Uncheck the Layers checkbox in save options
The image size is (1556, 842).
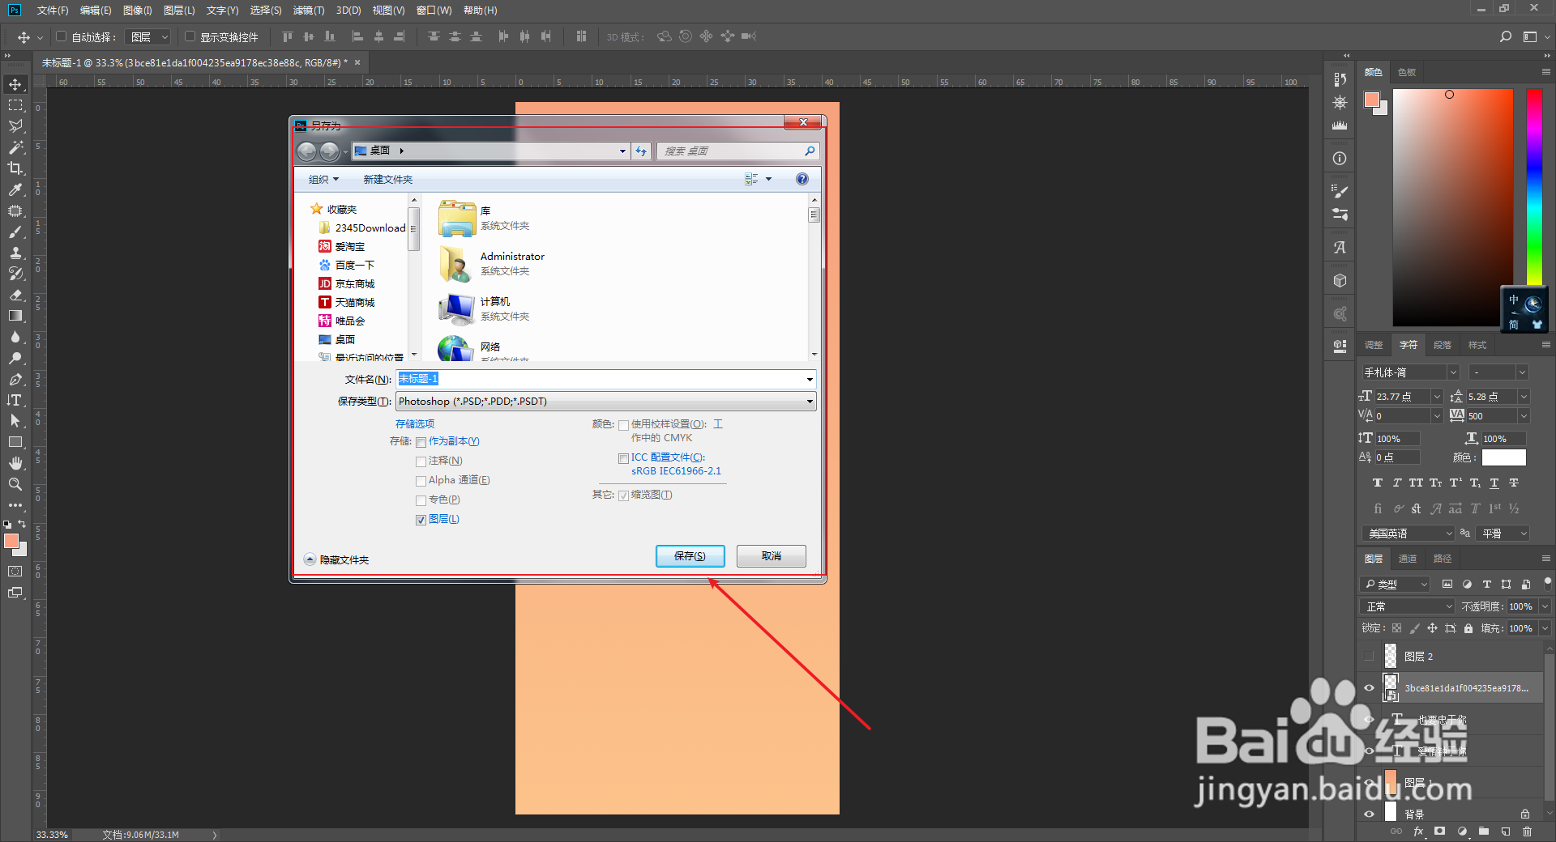(421, 520)
